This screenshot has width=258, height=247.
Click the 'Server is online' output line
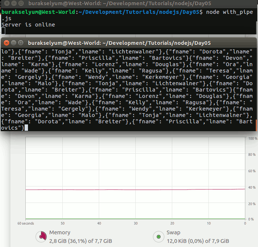[x=28, y=25]
